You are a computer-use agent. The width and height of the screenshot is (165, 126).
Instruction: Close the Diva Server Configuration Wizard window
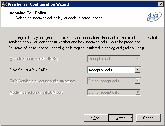tap(161, 4)
